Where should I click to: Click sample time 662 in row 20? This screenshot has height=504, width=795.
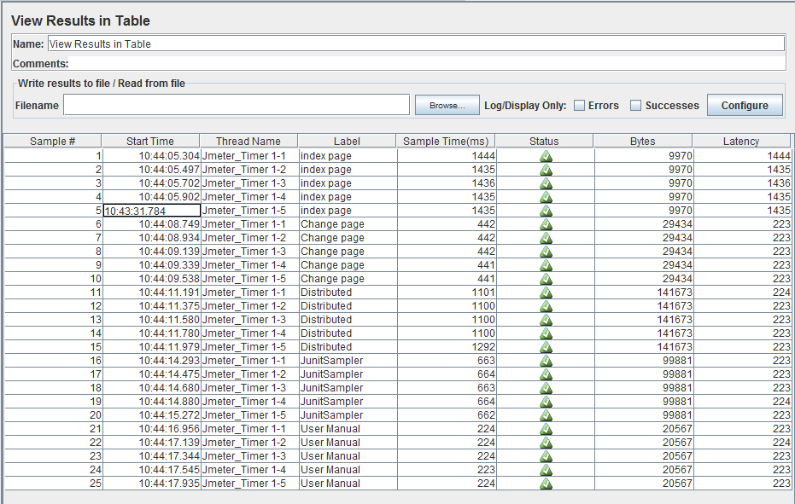click(447, 415)
